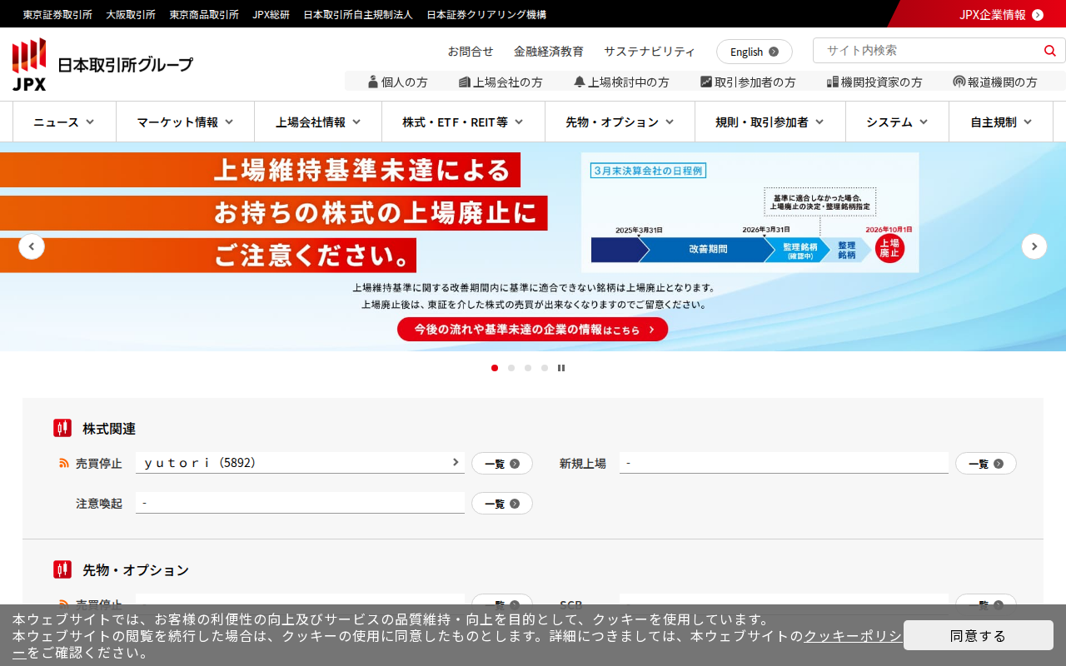Viewport: 1066px width, 666px height.
Task: Click the 取引参加者の方 chart icon
Action: [706, 82]
